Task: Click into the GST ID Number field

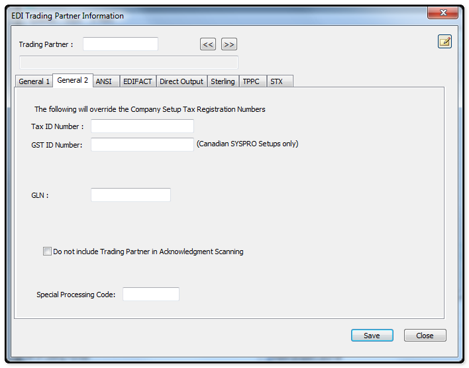Action: pos(142,144)
